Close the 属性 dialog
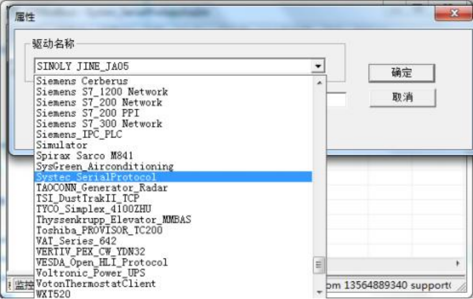Viewport: 473px width, 299px height. pos(453,13)
